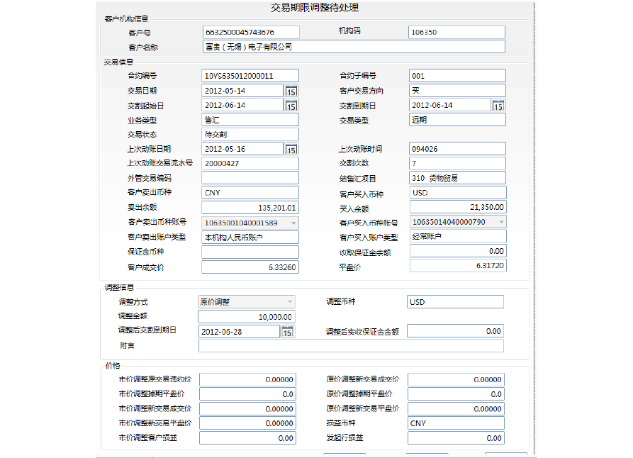Click the 收取保证金余额 field
This screenshot has height=458, width=633.
(458, 251)
